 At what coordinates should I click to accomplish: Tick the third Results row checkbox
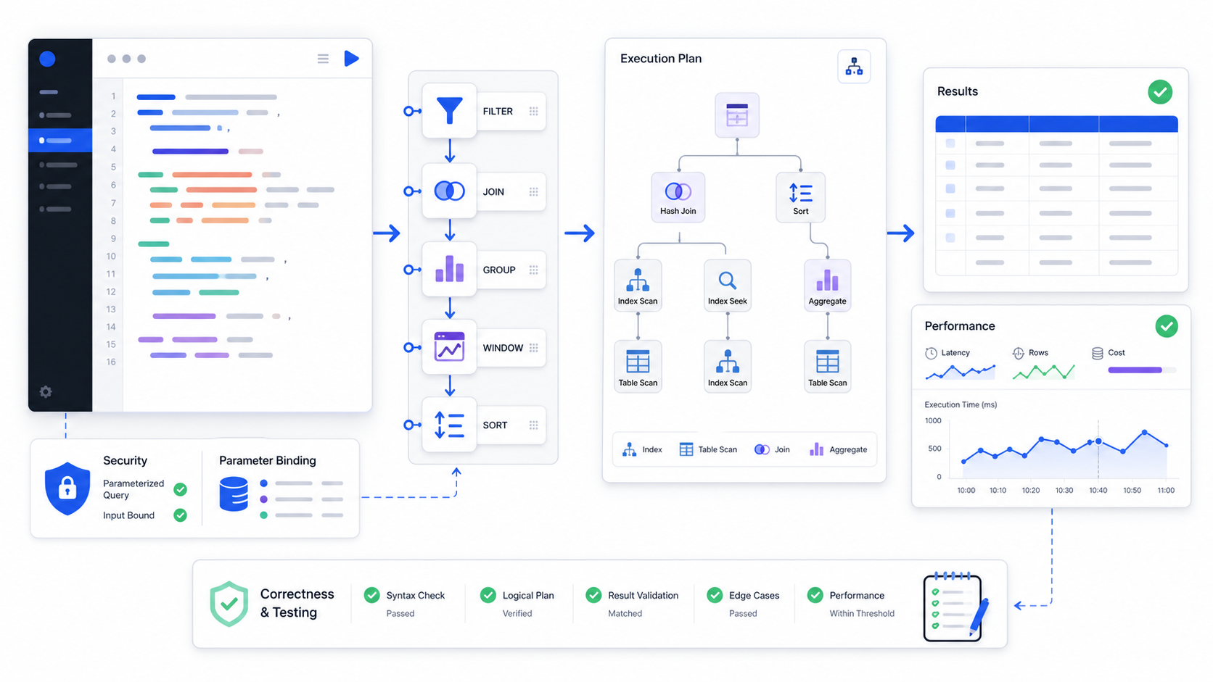pyautogui.click(x=950, y=188)
